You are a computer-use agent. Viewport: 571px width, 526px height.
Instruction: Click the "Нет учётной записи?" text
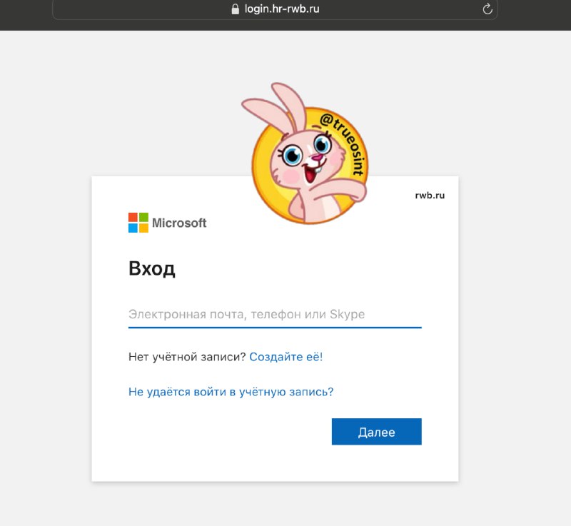pyautogui.click(x=187, y=357)
